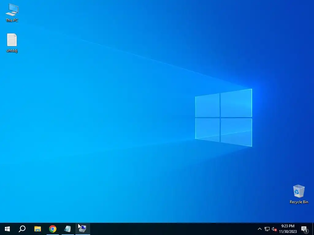Activate the computer-tool app in taskbar
The image size is (314, 235).
coord(83,229)
